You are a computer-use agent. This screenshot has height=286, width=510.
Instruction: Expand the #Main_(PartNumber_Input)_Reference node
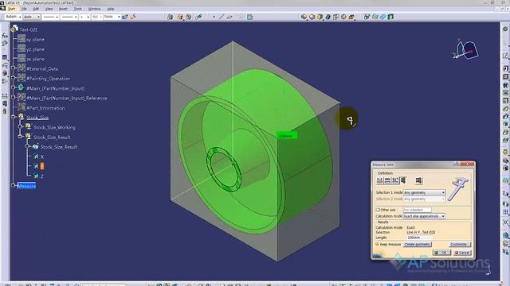14,97
